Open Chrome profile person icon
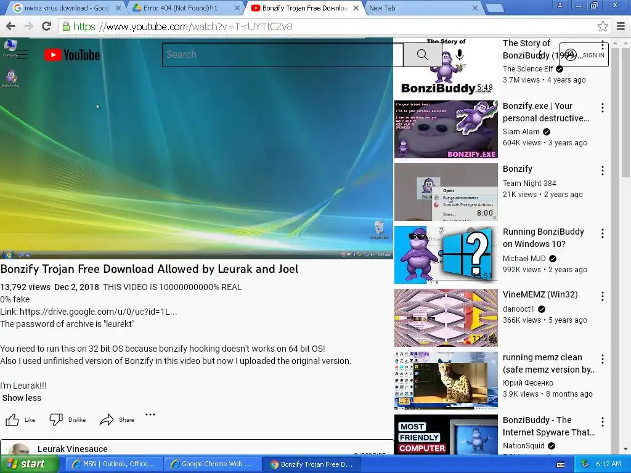 click(560, 5)
